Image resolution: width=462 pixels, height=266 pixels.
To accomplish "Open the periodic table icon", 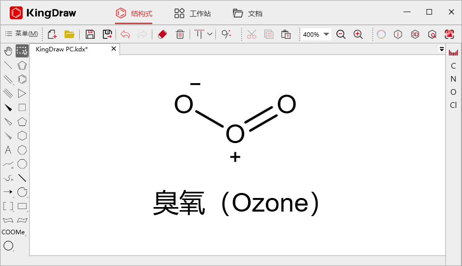I will point(453,53).
